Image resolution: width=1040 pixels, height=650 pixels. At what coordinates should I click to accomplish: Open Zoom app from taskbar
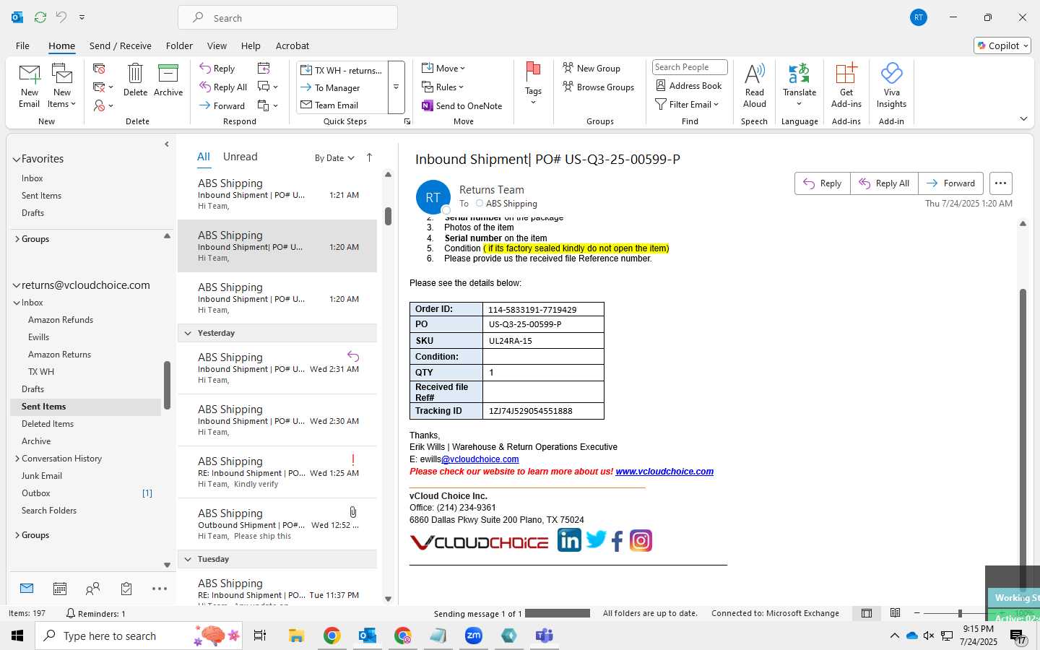click(x=474, y=636)
